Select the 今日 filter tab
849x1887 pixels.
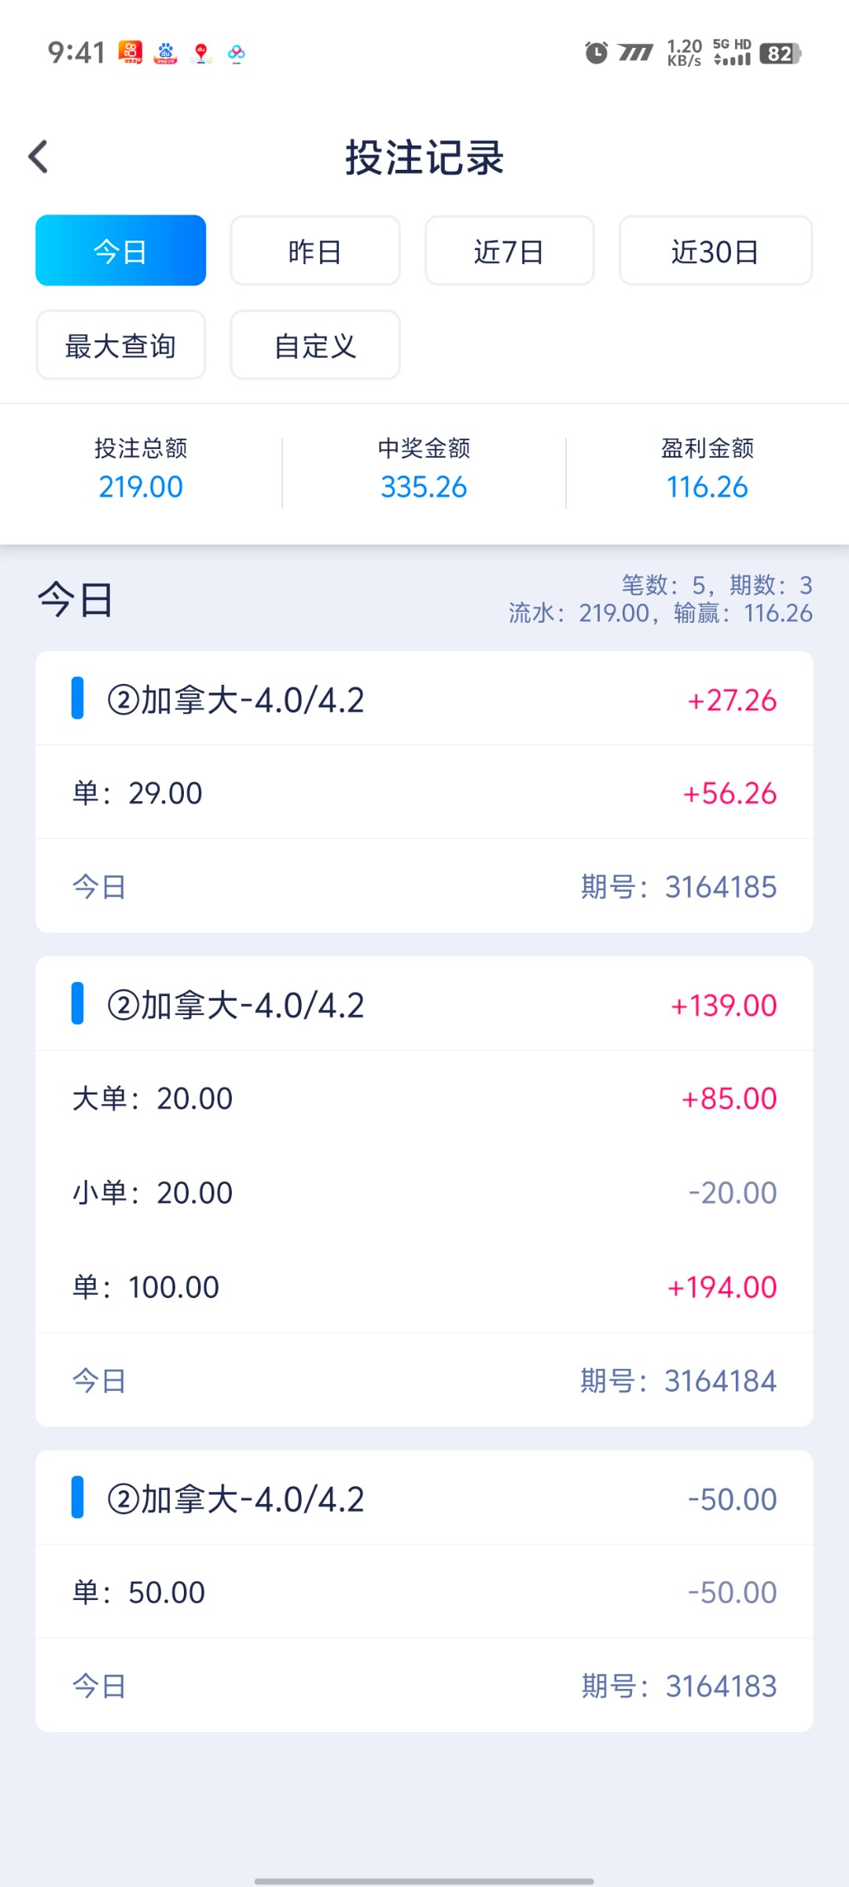[x=120, y=251]
